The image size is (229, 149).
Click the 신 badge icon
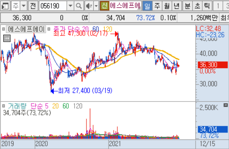click(105, 6)
